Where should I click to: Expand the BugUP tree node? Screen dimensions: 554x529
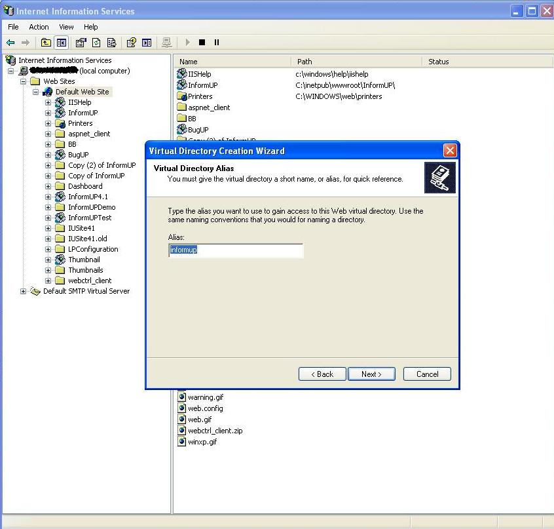tap(48, 155)
